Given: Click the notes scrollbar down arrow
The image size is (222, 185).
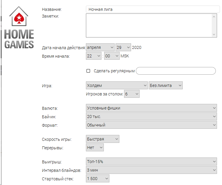Looking at the screenshot, I should click(x=214, y=34).
